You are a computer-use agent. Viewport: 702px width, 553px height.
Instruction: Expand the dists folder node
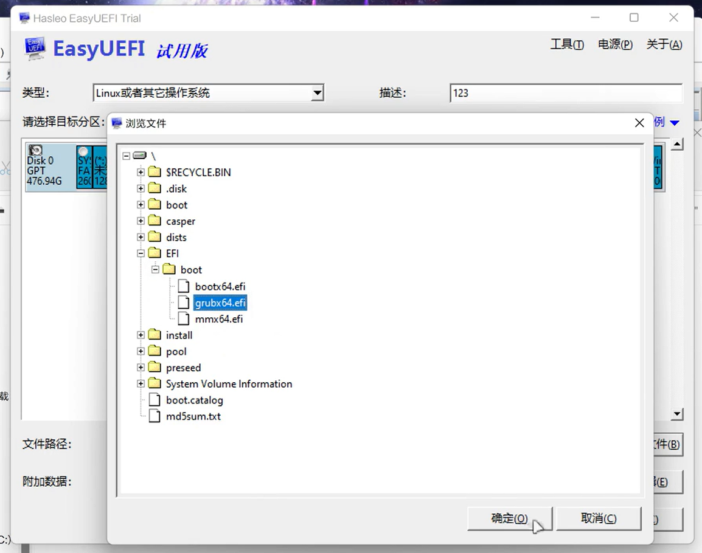tap(141, 237)
